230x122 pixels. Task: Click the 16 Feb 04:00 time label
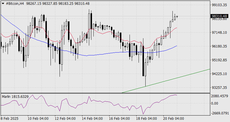pyautogui.click(x=119, y=118)
